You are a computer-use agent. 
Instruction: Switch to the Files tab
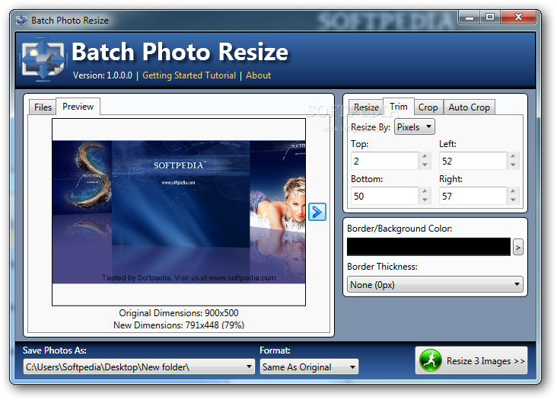click(x=43, y=107)
